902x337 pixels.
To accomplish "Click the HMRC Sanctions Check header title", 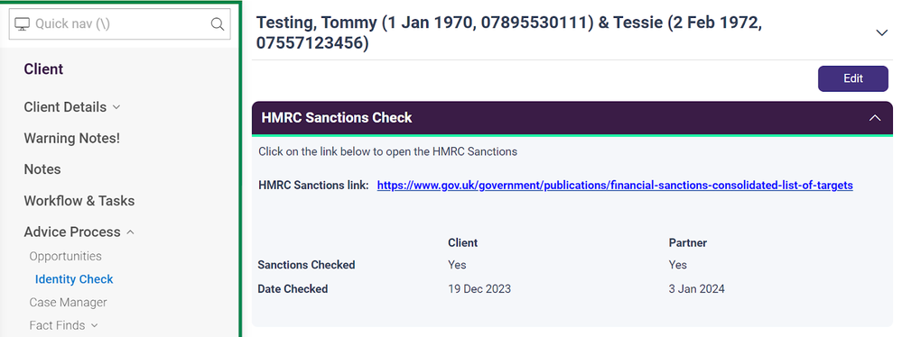I will [337, 118].
